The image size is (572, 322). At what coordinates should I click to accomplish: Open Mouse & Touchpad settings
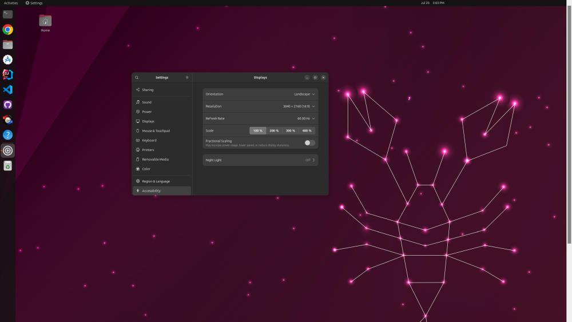162,130
